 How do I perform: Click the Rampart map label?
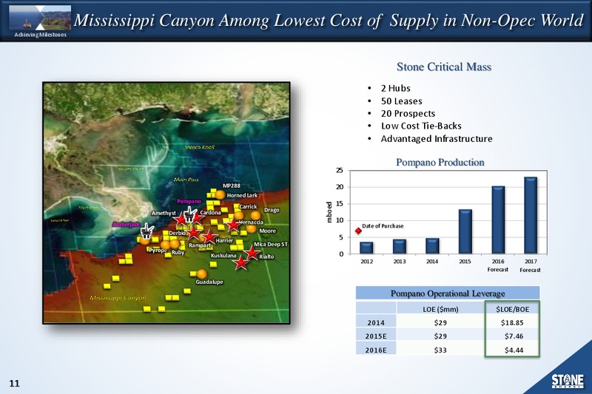click(200, 245)
